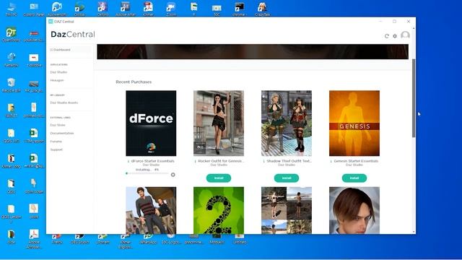Select the Firefox desktop shortcut
The image size is (462, 260).
[57, 239]
